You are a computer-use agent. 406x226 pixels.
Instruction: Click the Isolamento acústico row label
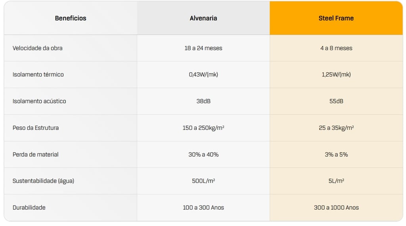point(39,101)
